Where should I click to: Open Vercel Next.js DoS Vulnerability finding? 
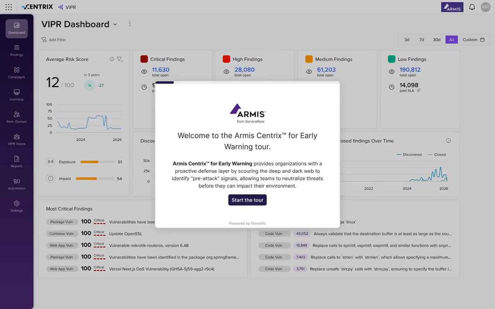pyautogui.click(x=162, y=269)
